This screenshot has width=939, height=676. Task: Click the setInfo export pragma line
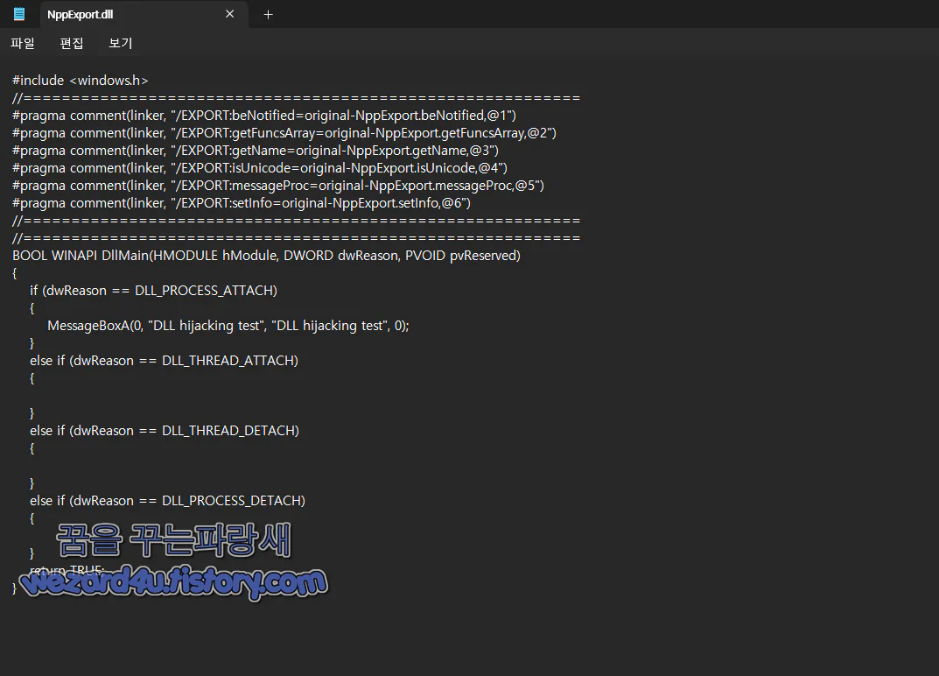242,203
